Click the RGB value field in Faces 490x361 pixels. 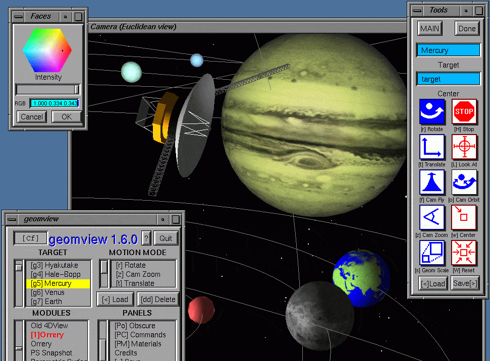click(x=55, y=103)
